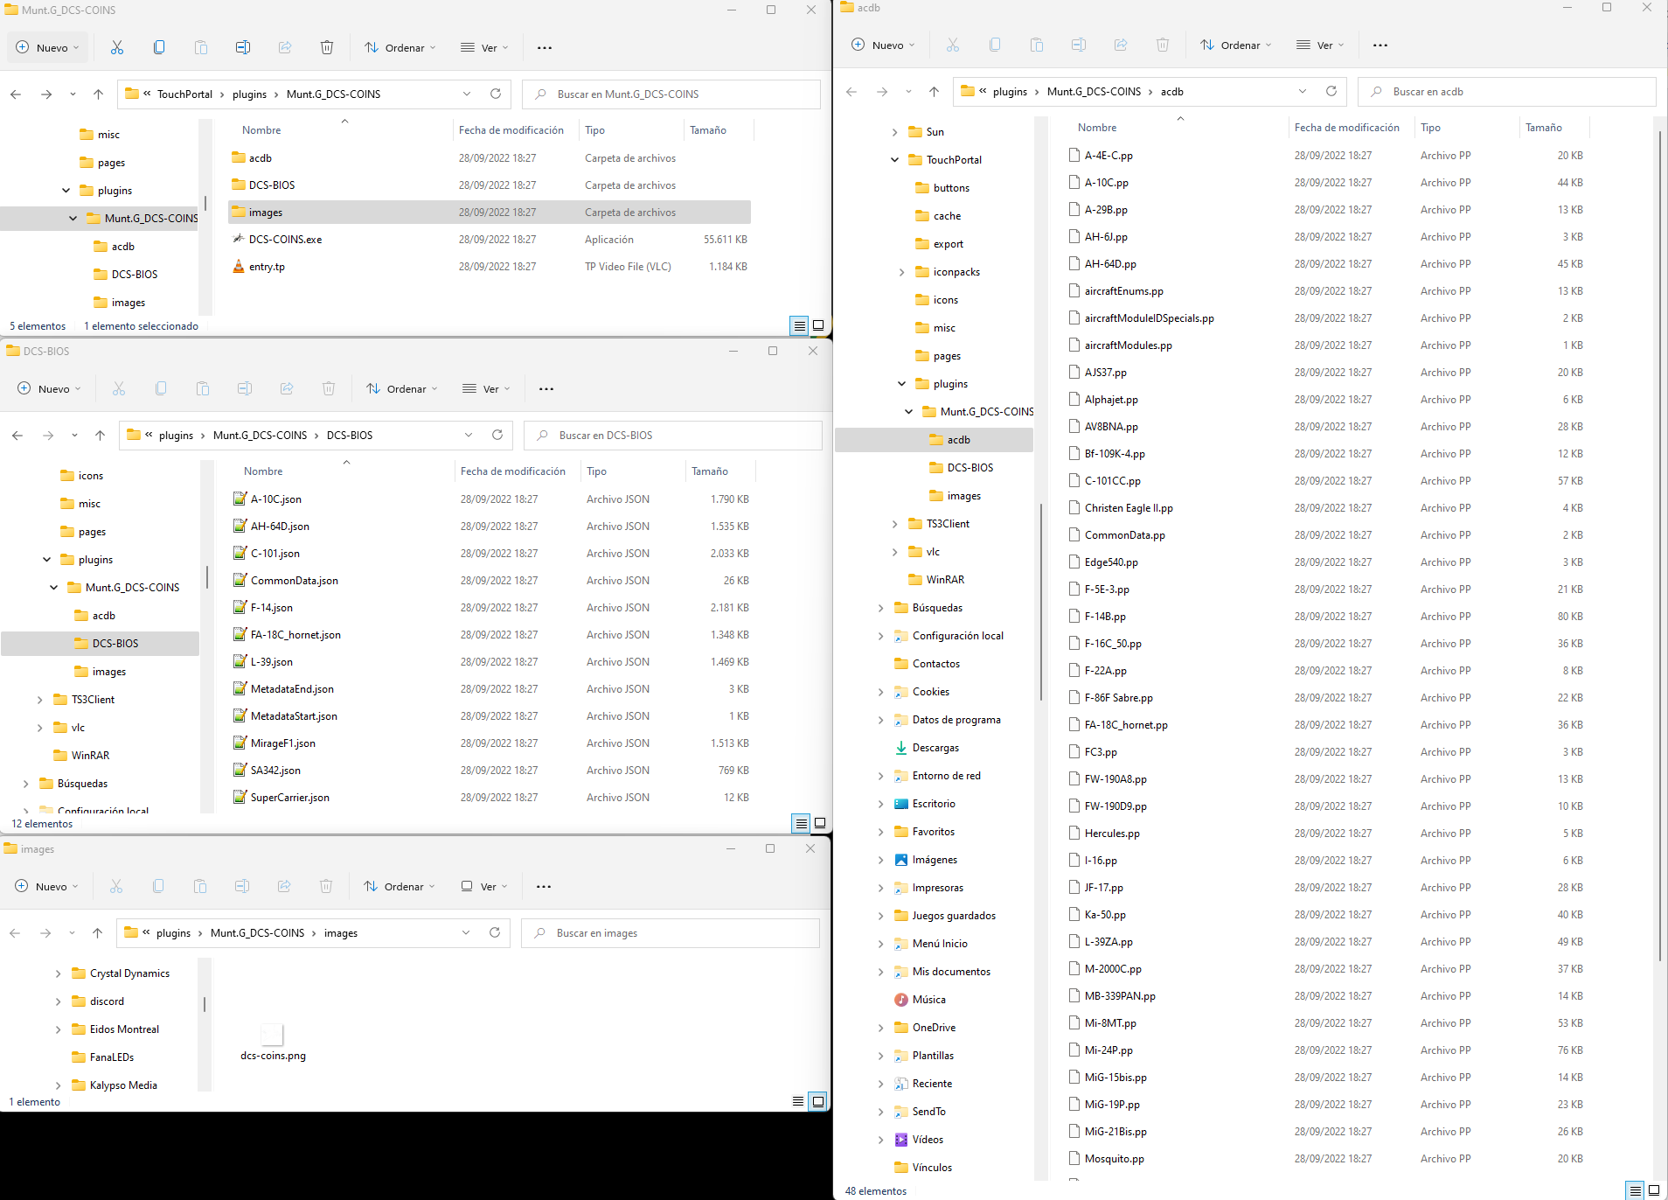
Task: Collapse the plugins folder in Munt.G_DCS-COINS window tree
Action: tap(66, 191)
